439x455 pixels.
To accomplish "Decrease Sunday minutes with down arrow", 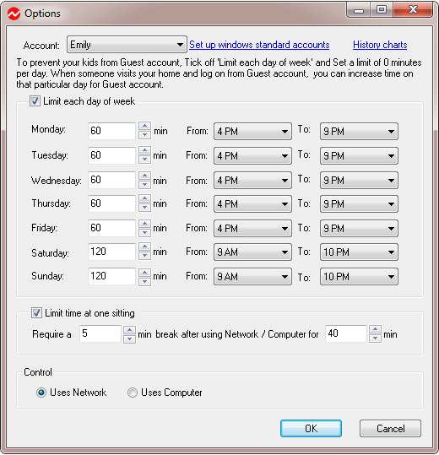I will click(x=144, y=281).
